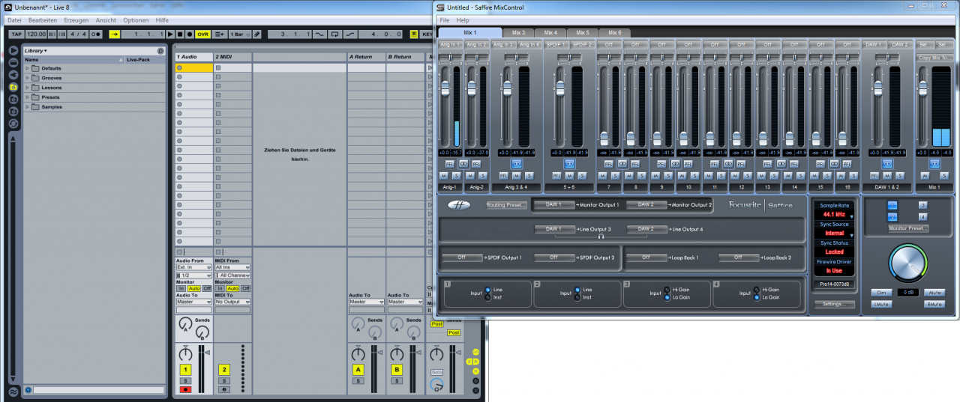Switch to the Mix 4 tab
Viewport: 960px width, 402px height.
point(550,33)
